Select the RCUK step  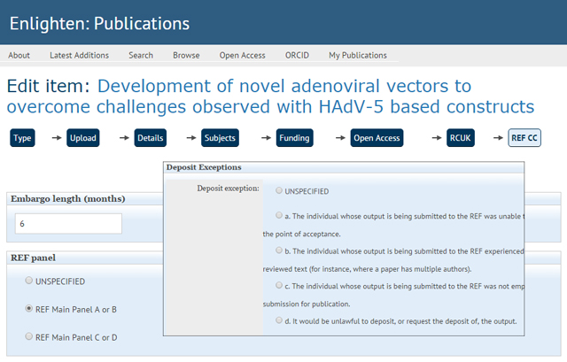click(x=462, y=138)
